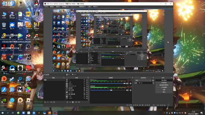205x115 pixels.
Task: Open 停靠窗口(D) menu
Action: pyautogui.click(x=65, y=7)
